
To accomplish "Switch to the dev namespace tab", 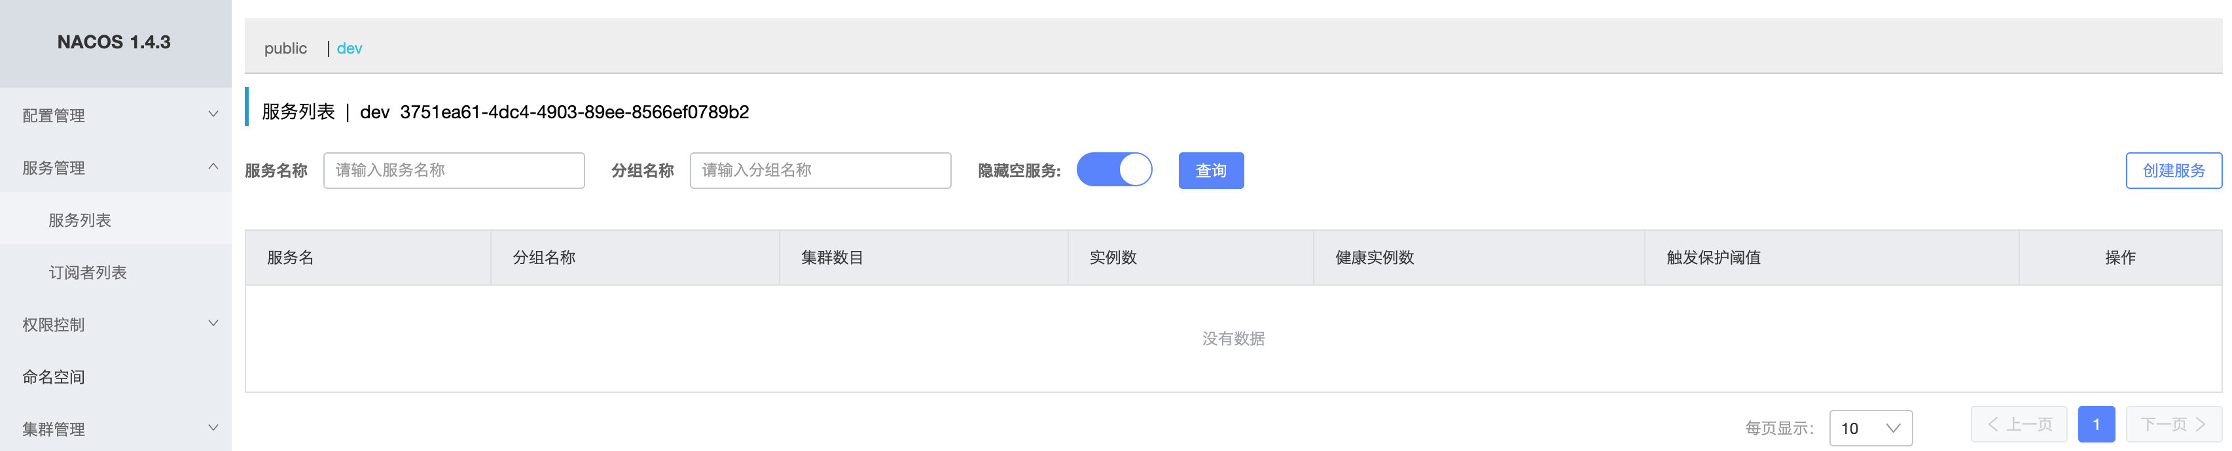I will tap(349, 48).
